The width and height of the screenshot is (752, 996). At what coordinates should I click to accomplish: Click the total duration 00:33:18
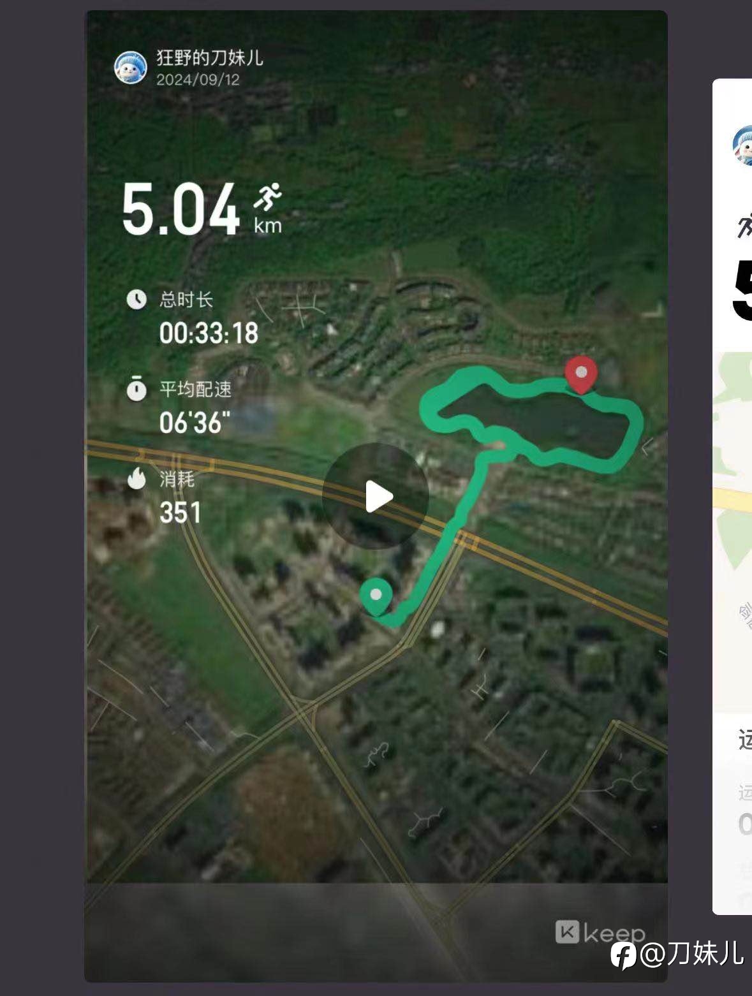tap(209, 333)
